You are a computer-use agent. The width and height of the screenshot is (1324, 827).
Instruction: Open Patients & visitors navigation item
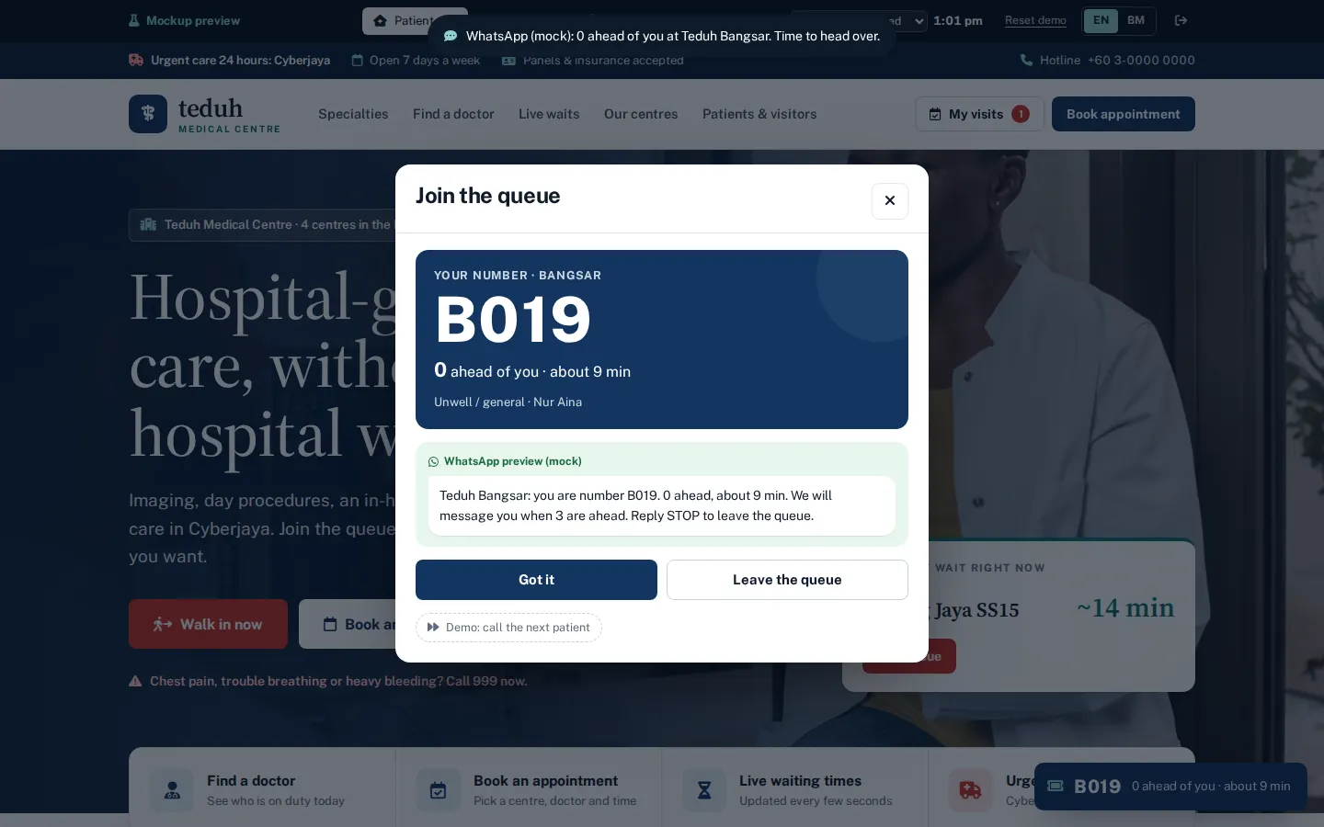759,114
